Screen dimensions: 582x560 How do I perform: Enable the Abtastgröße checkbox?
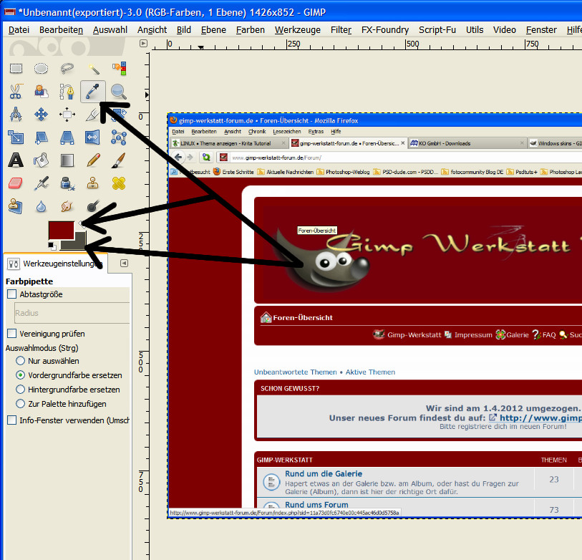12,294
